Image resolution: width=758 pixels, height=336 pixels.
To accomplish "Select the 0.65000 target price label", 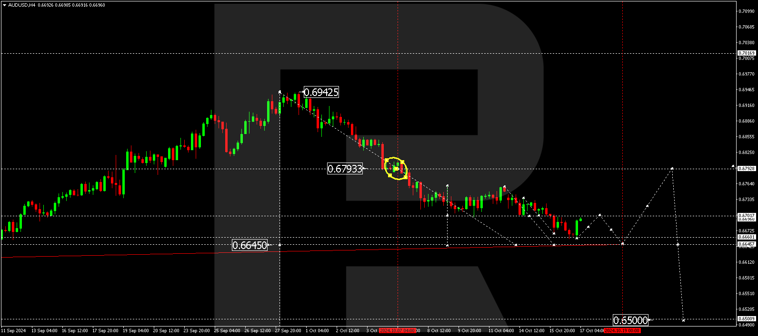I will point(630,320).
